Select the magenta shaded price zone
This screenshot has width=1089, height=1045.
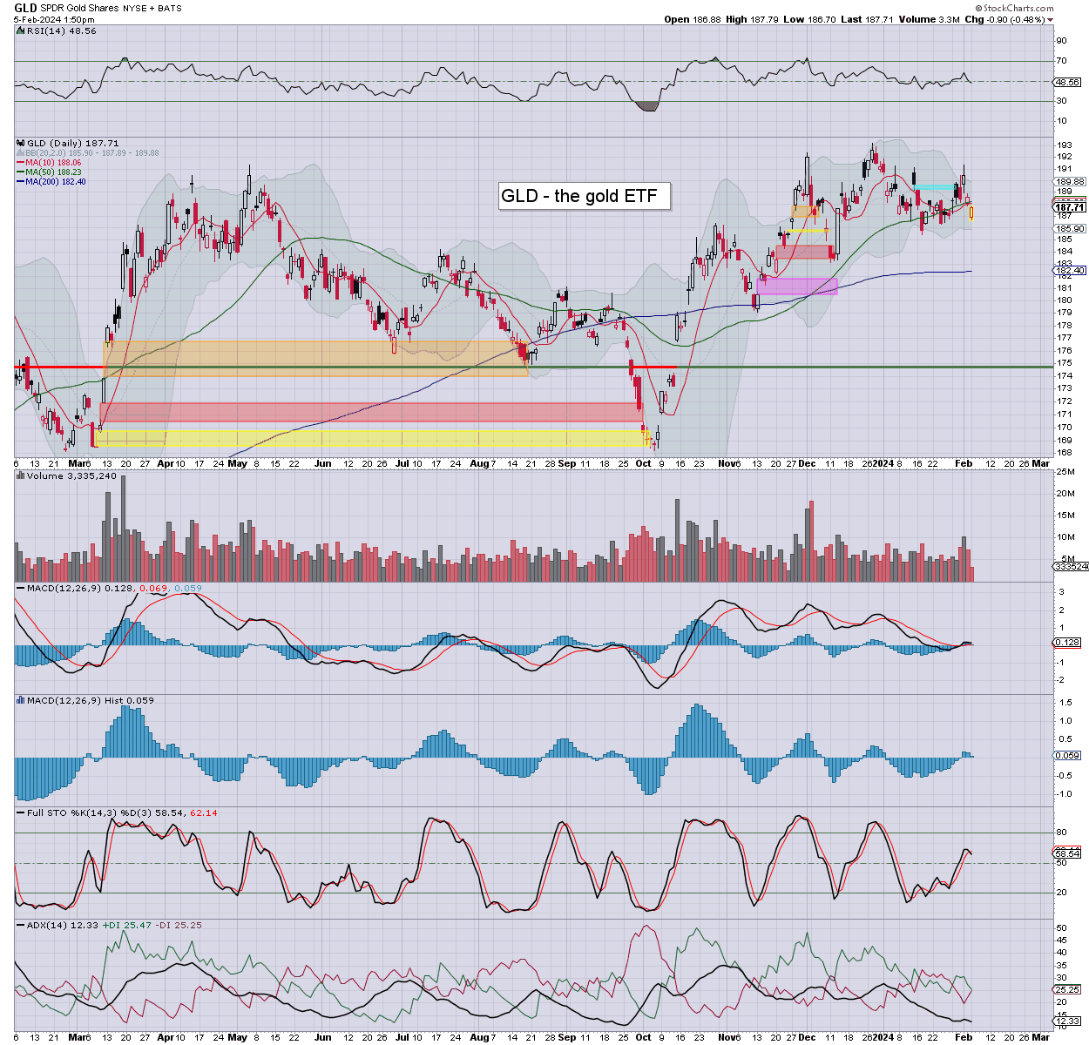point(796,287)
